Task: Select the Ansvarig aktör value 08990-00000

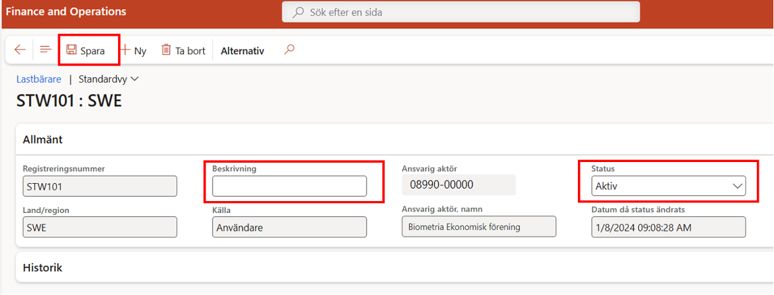Action: click(x=459, y=185)
